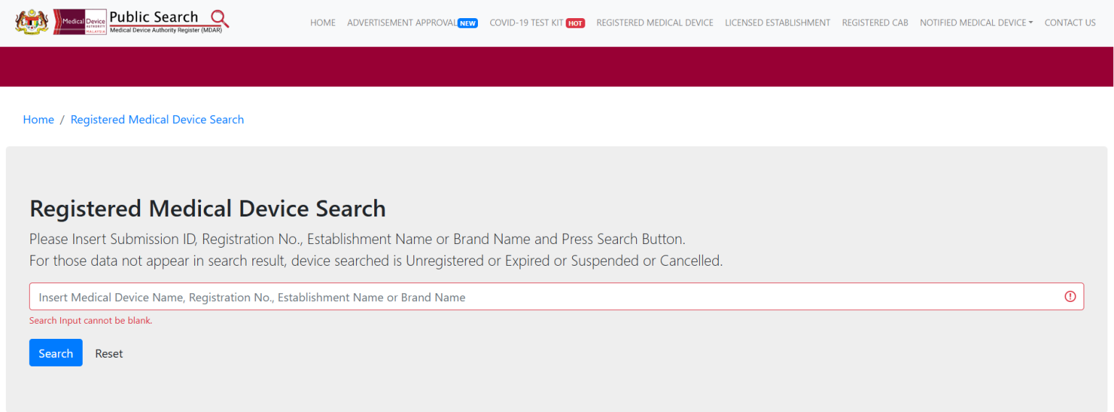Go to HOME in navigation bar
Image resolution: width=1114 pixels, height=412 pixels.
(x=323, y=23)
